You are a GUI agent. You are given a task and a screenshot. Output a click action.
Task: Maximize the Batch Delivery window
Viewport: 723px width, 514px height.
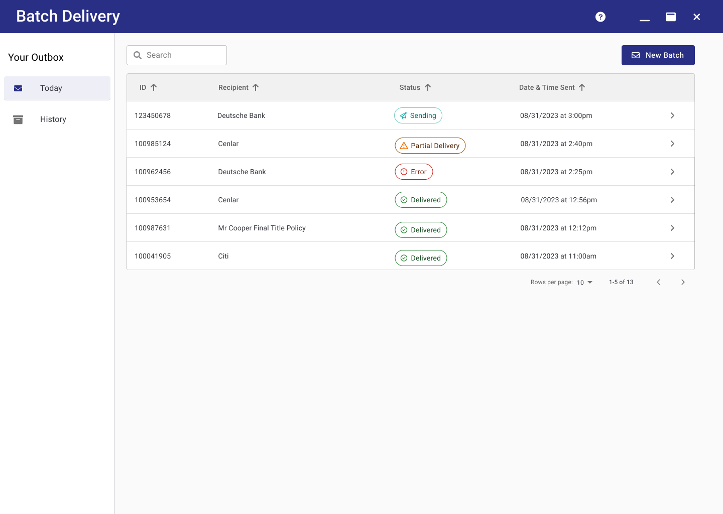671,17
